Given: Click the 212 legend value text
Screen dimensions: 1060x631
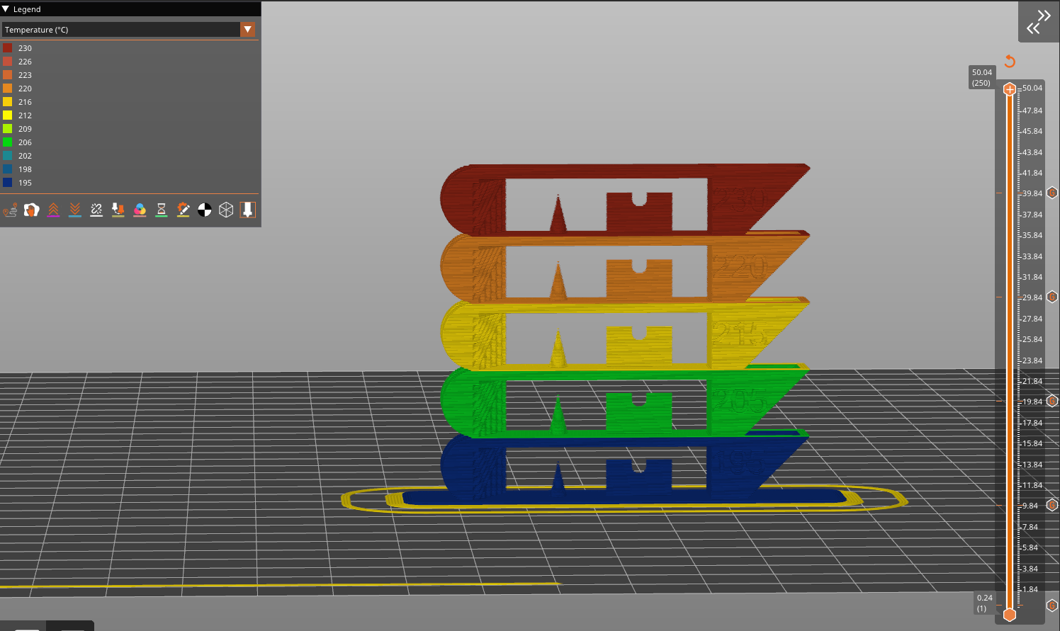Looking at the screenshot, I should [x=25, y=115].
